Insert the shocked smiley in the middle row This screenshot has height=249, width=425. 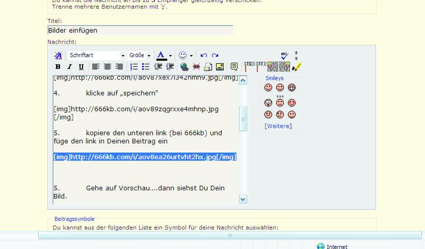coord(268,103)
